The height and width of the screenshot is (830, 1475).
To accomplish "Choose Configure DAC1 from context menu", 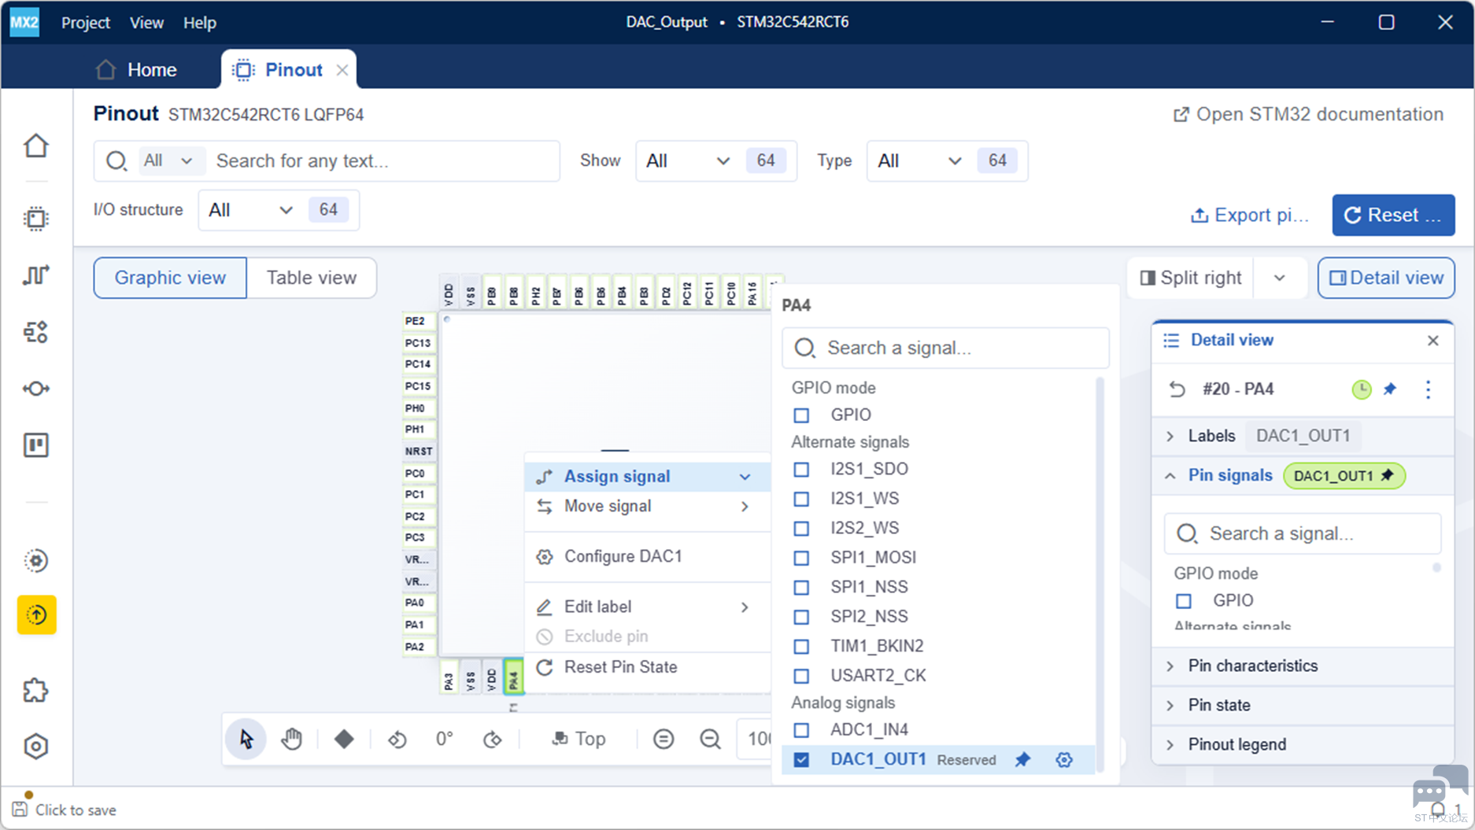I will (646, 556).
